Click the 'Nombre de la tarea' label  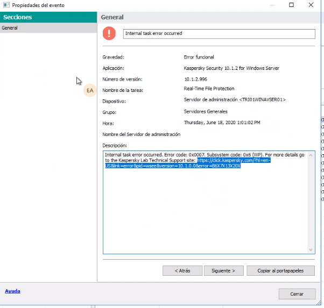[x=123, y=90]
